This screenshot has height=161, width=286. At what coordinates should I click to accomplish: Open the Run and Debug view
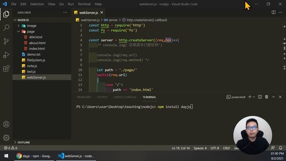[6, 55]
